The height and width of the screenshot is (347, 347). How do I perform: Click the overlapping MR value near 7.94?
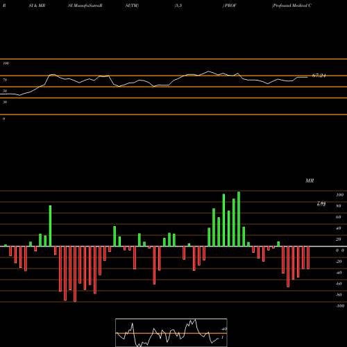tap(321, 204)
